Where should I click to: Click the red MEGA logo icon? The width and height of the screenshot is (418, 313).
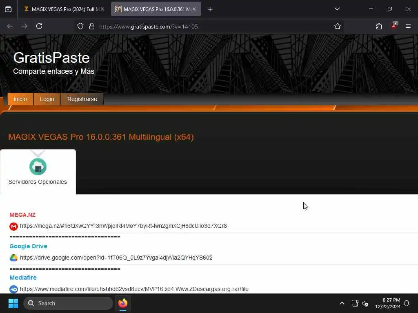click(13, 226)
